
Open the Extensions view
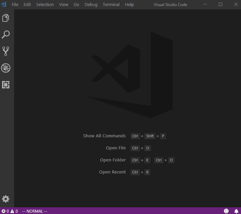click(x=6, y=85)
